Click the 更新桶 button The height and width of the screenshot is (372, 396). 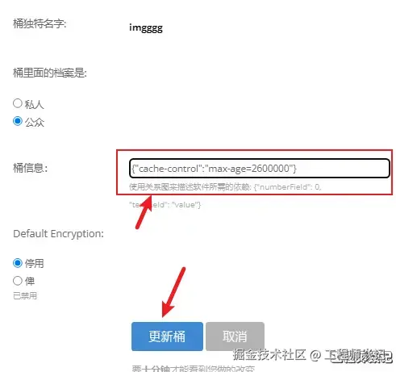[x=167, y=336]
